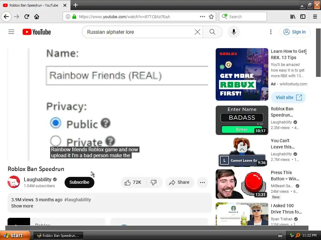Open page actions three-dot menu in address bar
This screenshot has width=321, height=240.
[202, 17]
